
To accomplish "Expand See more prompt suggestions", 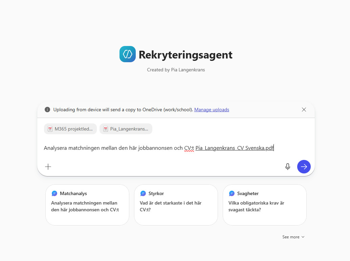I will pyautogui.click(x=293, y=237).
